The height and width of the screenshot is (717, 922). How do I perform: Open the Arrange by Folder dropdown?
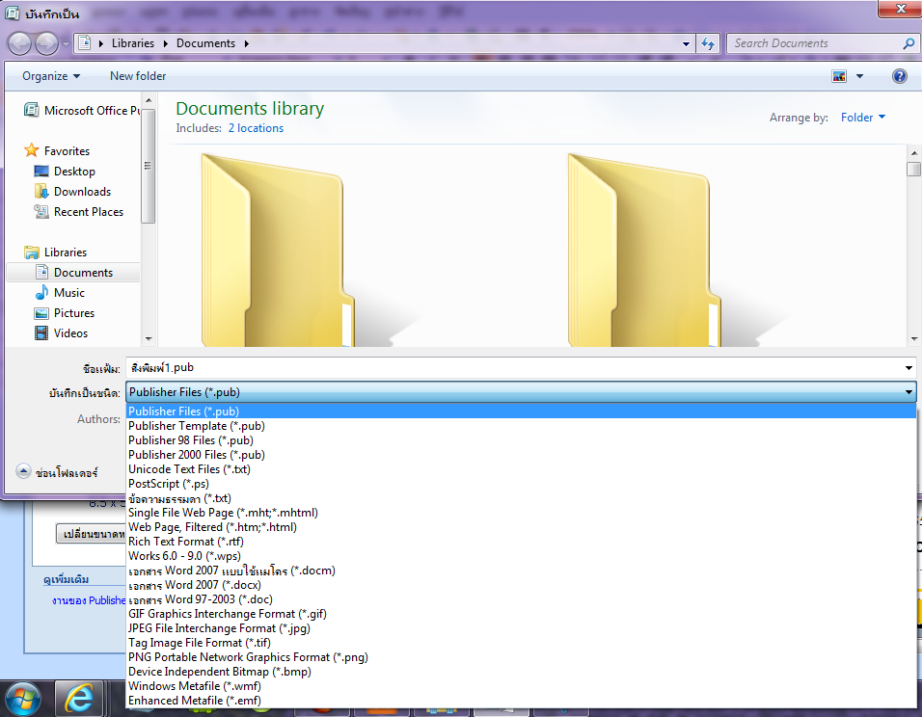(x=862, y=118)
